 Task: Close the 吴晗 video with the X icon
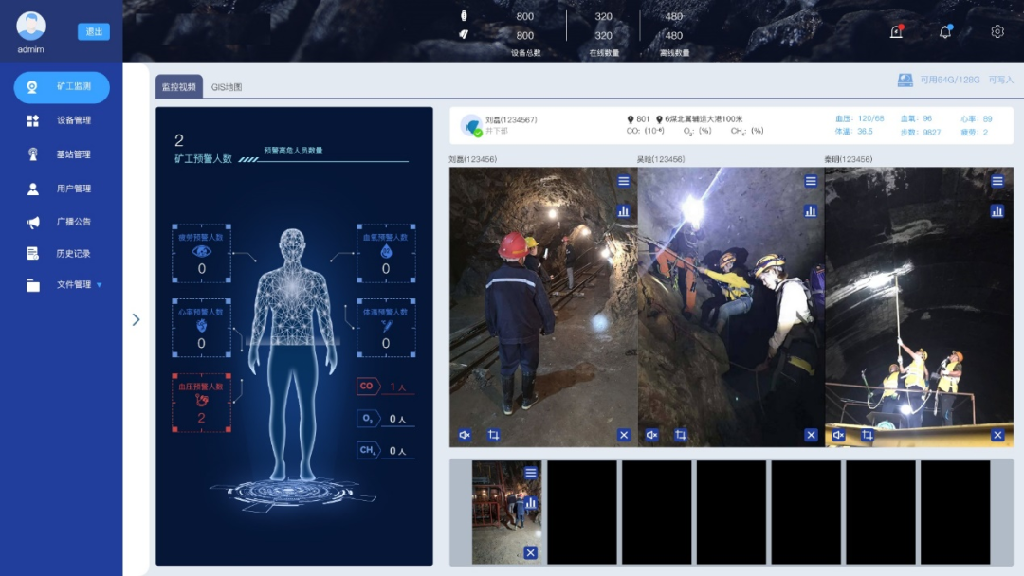811,435
